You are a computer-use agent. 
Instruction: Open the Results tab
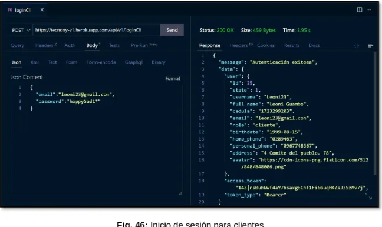coord(292,45)
